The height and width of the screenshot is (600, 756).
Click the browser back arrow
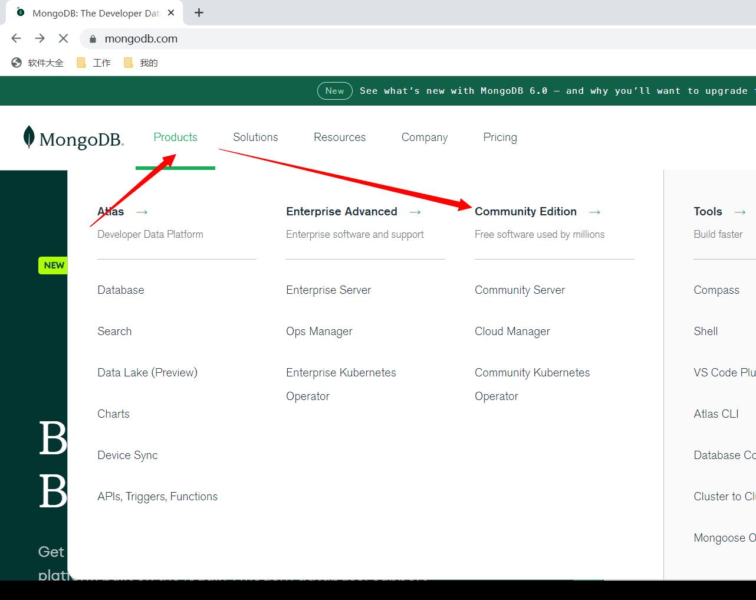(16, 38)
